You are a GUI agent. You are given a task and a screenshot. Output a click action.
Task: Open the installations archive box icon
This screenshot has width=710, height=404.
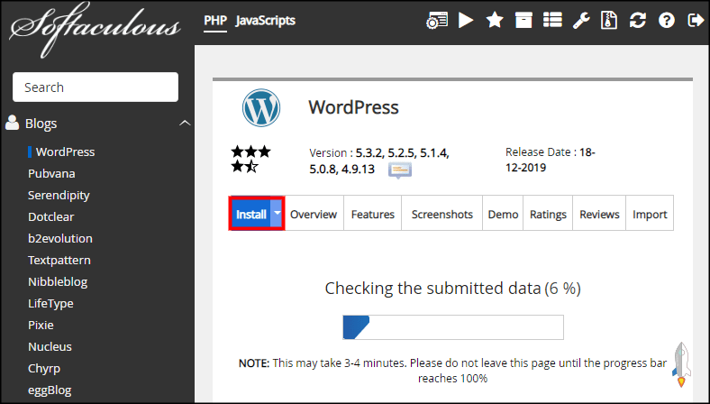523,21
